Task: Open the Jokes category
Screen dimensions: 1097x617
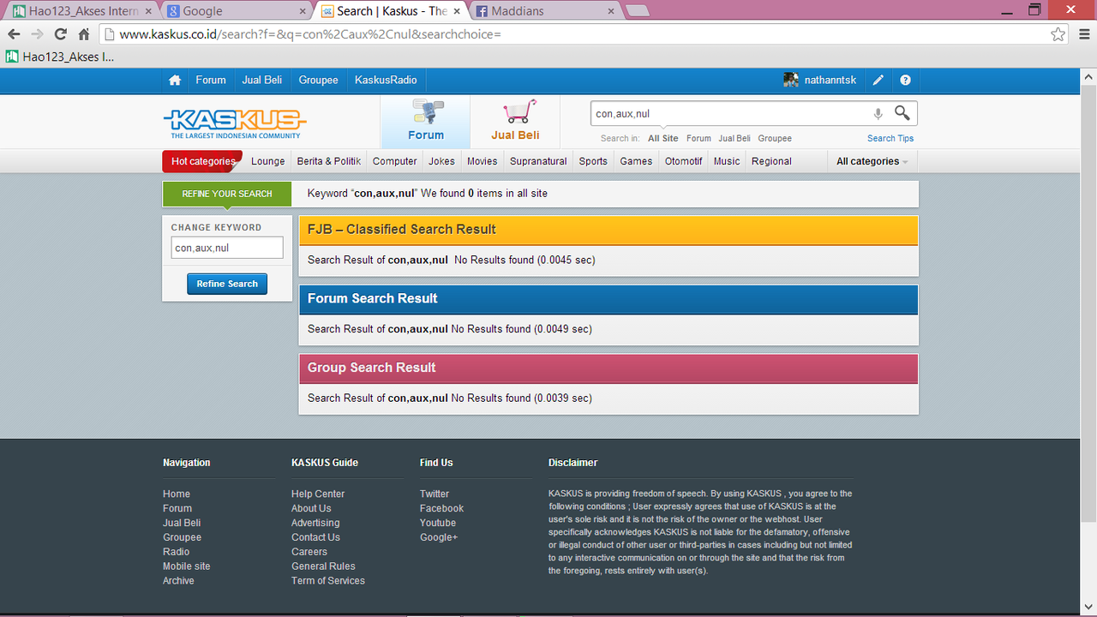Action: [442, 161]
